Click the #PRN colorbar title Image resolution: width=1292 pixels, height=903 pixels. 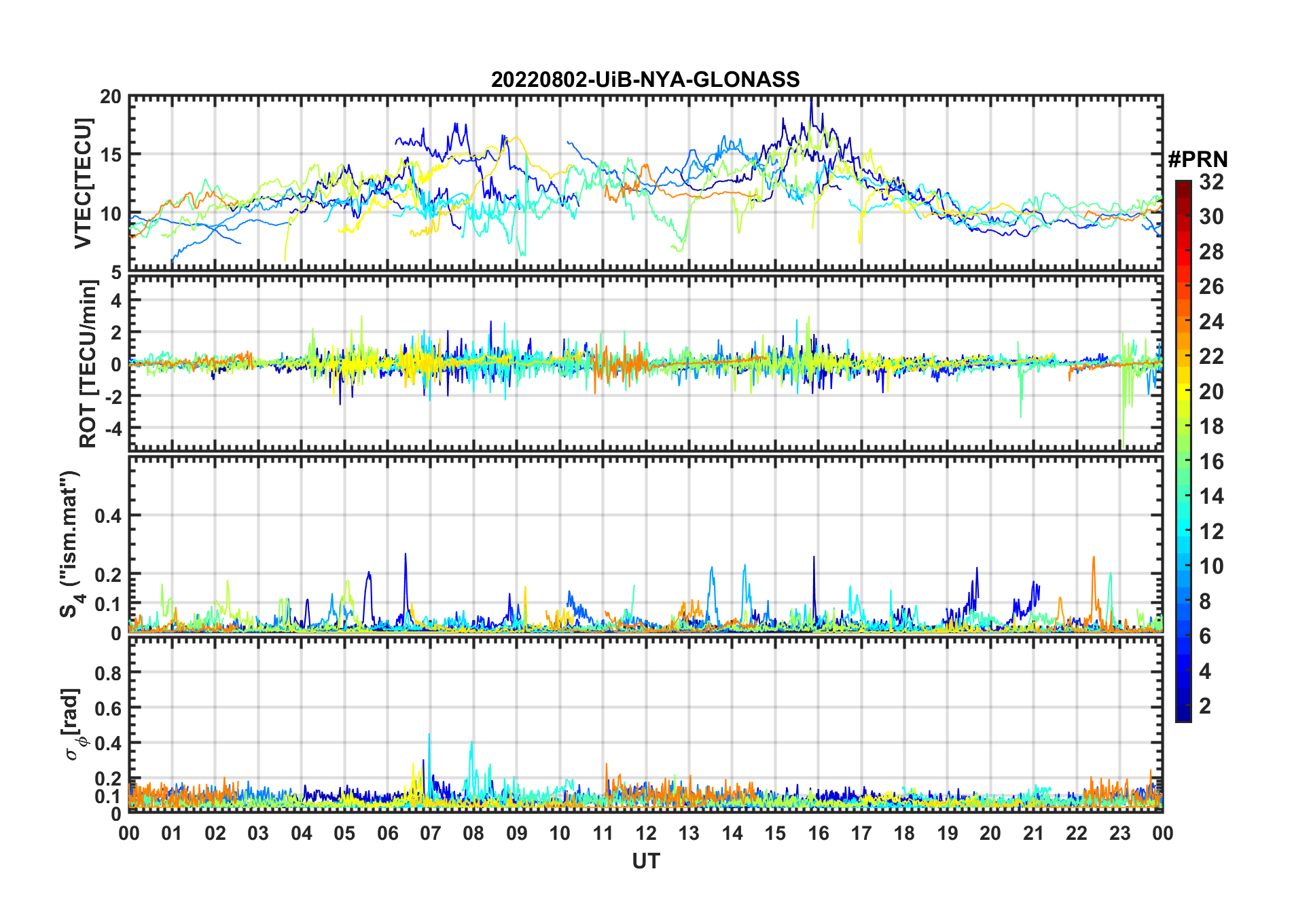(x=1198, y=159)
